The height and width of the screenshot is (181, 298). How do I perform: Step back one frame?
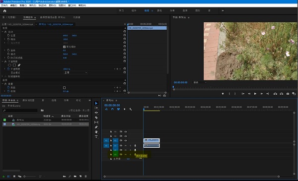(249, 94)
